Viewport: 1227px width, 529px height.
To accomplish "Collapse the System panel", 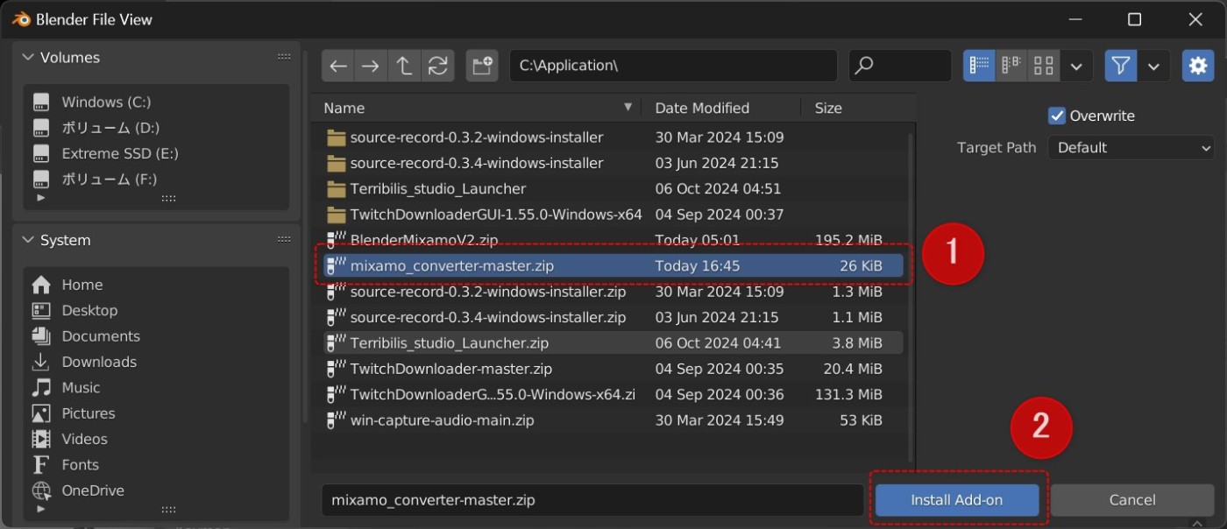I will pos(28,240).
